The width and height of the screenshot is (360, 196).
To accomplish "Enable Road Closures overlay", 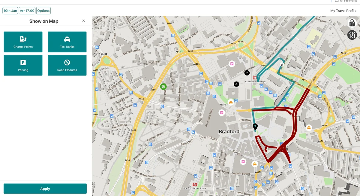I will tap(67, 65).
